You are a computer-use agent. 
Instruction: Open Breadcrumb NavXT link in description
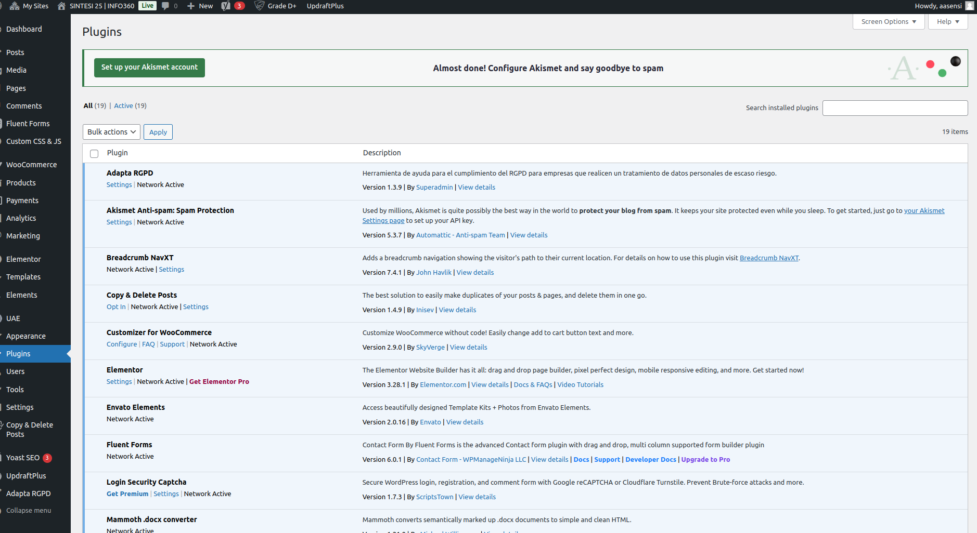tap(769, 258)
